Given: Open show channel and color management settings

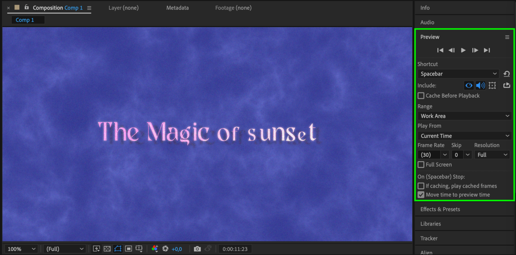Looking at the screenshot, I should click(155, 249).
